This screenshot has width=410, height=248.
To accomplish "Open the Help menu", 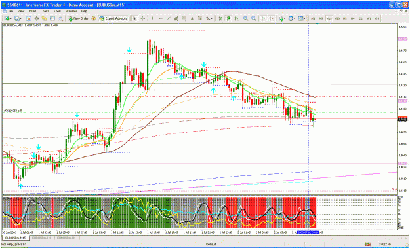I will click(x=84, y=11).
